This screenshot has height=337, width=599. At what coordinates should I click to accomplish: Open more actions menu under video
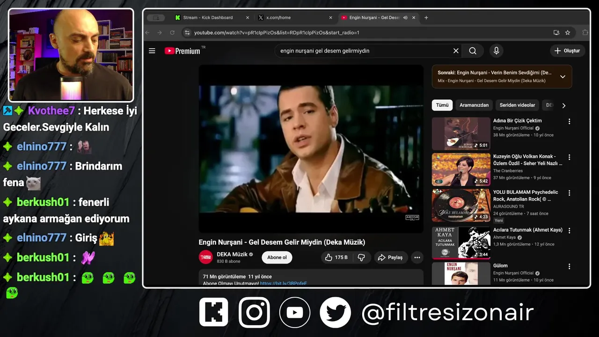tap(417, 257)
